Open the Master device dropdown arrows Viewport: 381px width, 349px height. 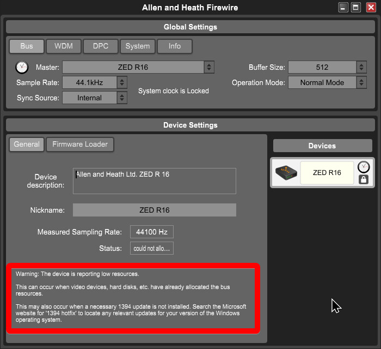point(209,67)
